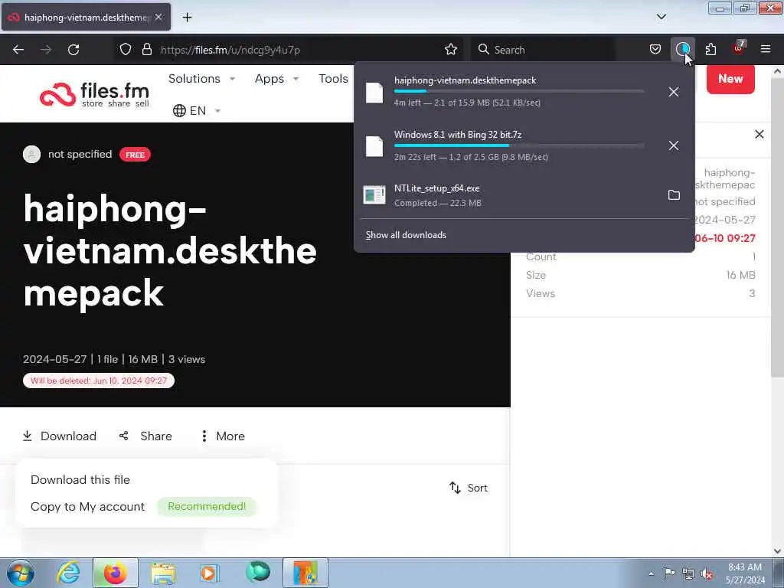Open containing folder for NTLite_setup_x64.exe
The height and width of the screenshot is (588, 784).
tap(674, 195)
